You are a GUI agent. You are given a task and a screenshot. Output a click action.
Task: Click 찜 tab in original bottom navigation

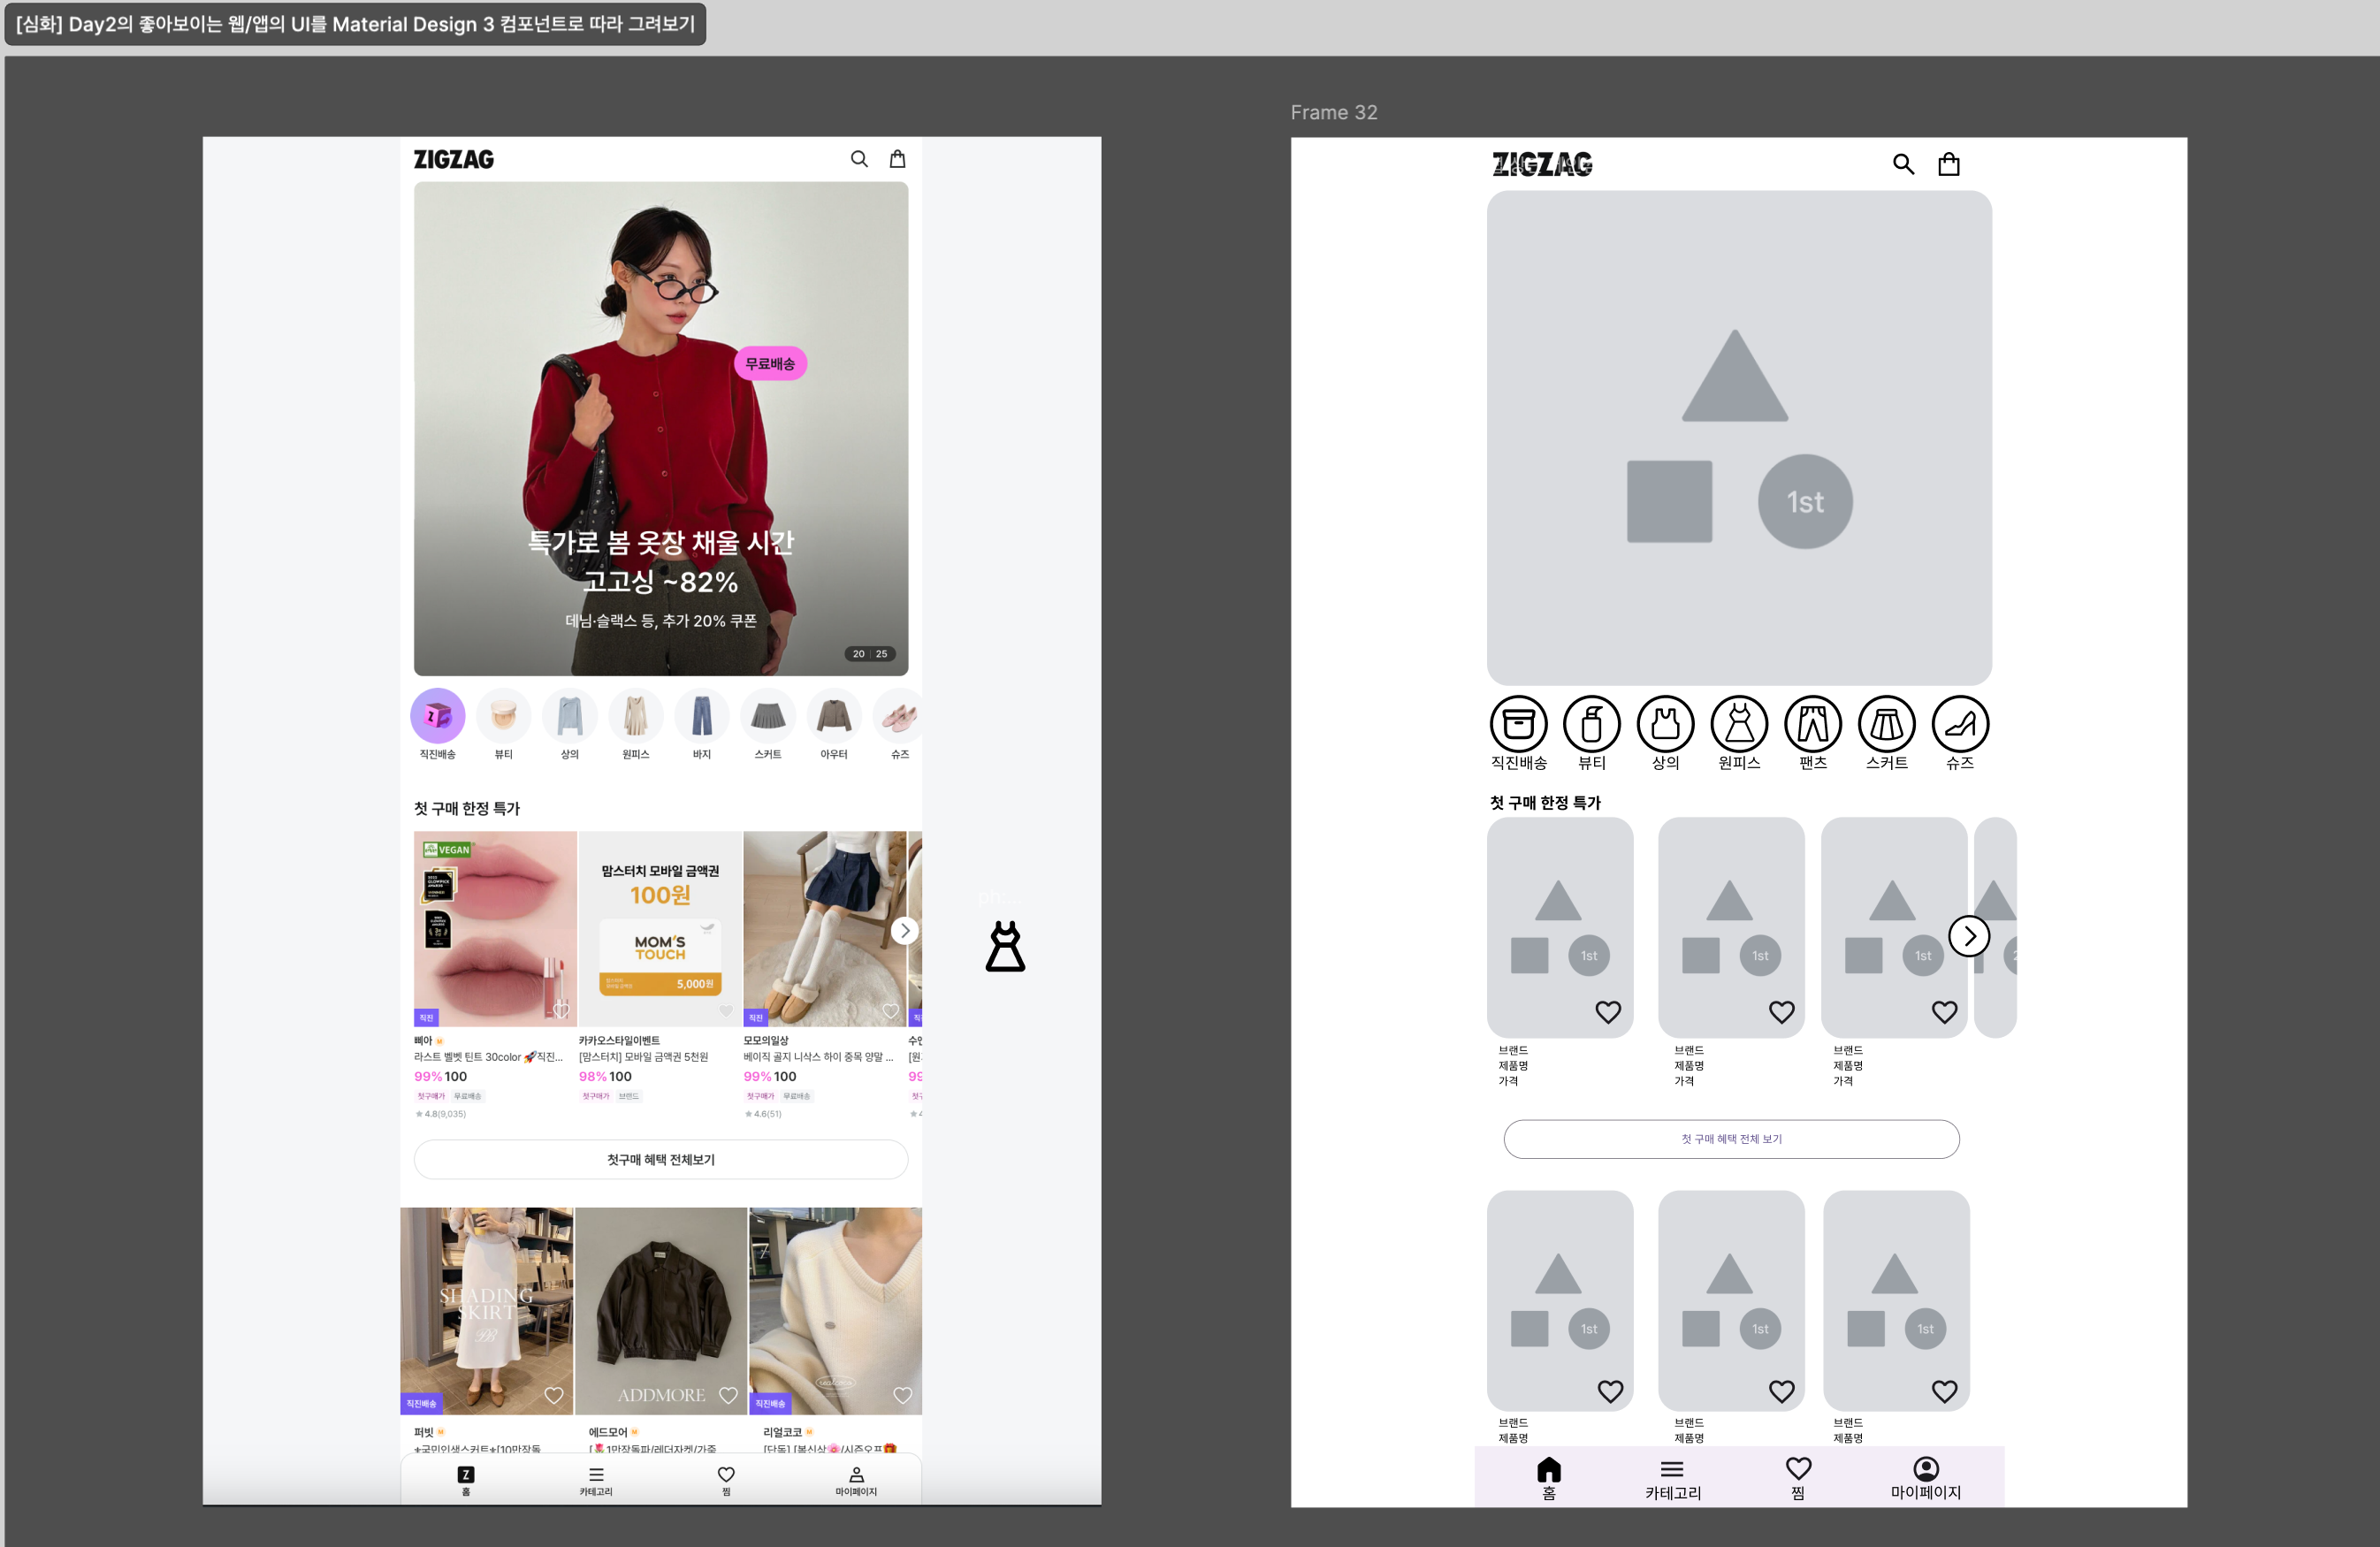(x=726, y=1480)
